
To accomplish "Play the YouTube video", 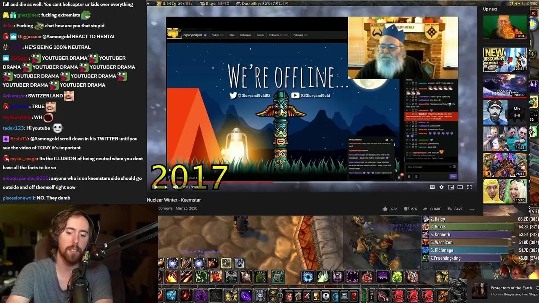I will click(x=156, y=187).
